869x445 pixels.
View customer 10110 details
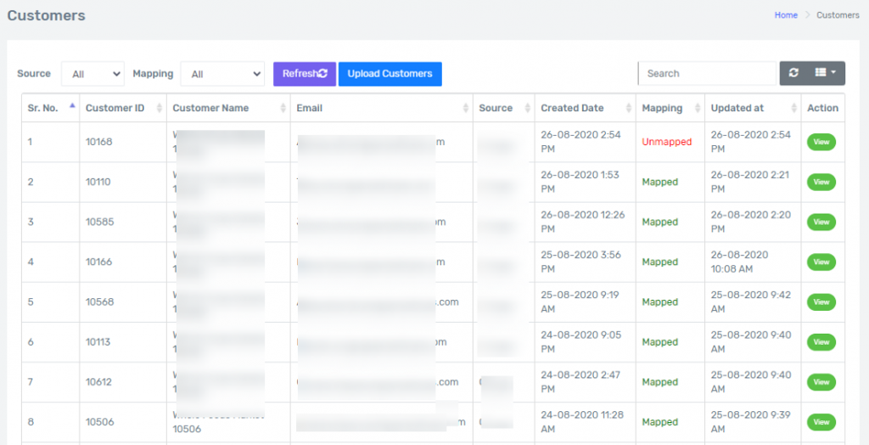click(821, 182)
